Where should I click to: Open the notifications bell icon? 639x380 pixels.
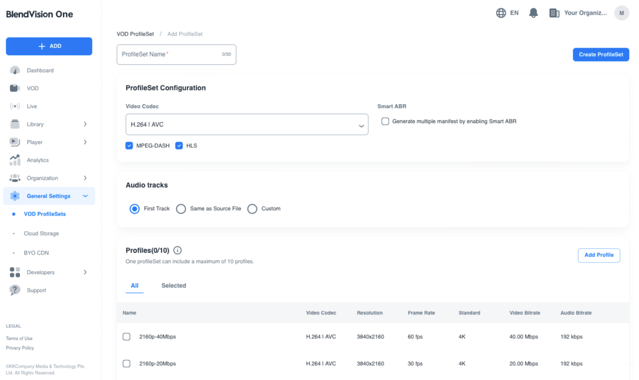coord(533,13)
